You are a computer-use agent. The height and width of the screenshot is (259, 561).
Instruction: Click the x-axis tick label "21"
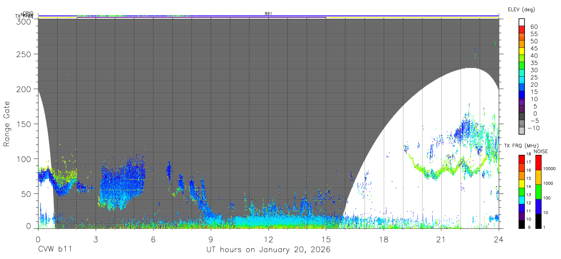point(441,239)
